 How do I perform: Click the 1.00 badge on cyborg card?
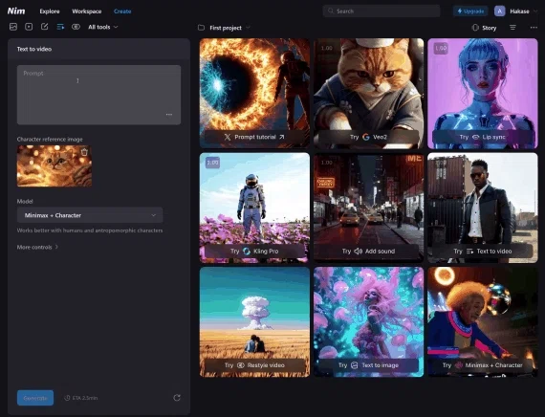pyautogui.click(x=441, y=48)
